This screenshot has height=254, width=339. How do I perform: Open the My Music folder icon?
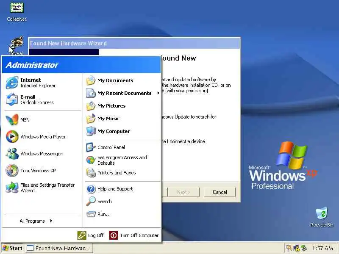click(91, 119)
